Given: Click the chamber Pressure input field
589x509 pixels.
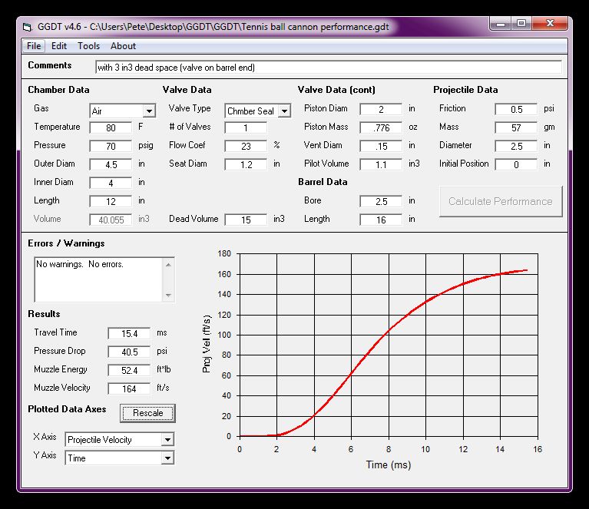Looking at the screenshot, I should [x=111, y=146].
